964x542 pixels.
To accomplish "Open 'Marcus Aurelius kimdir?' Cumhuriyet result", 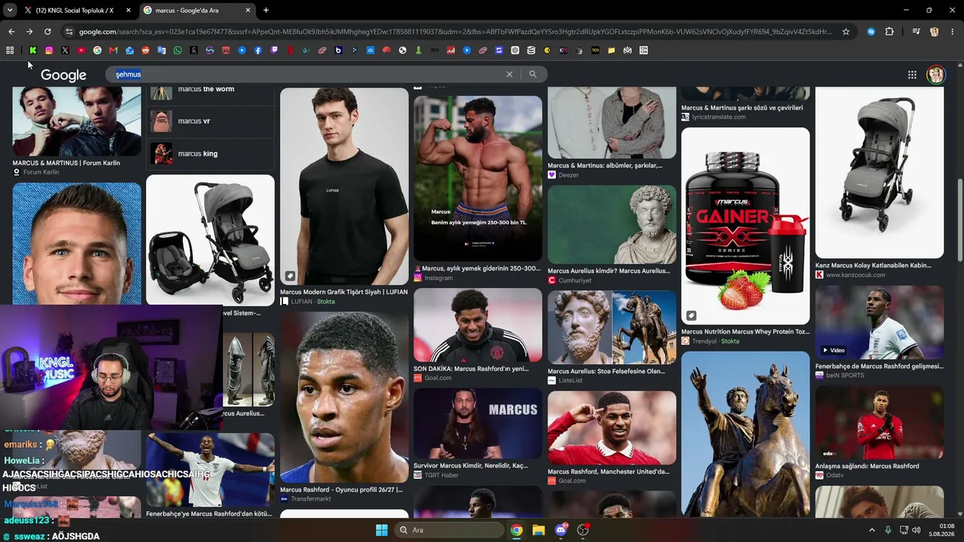I will [609, 271].
